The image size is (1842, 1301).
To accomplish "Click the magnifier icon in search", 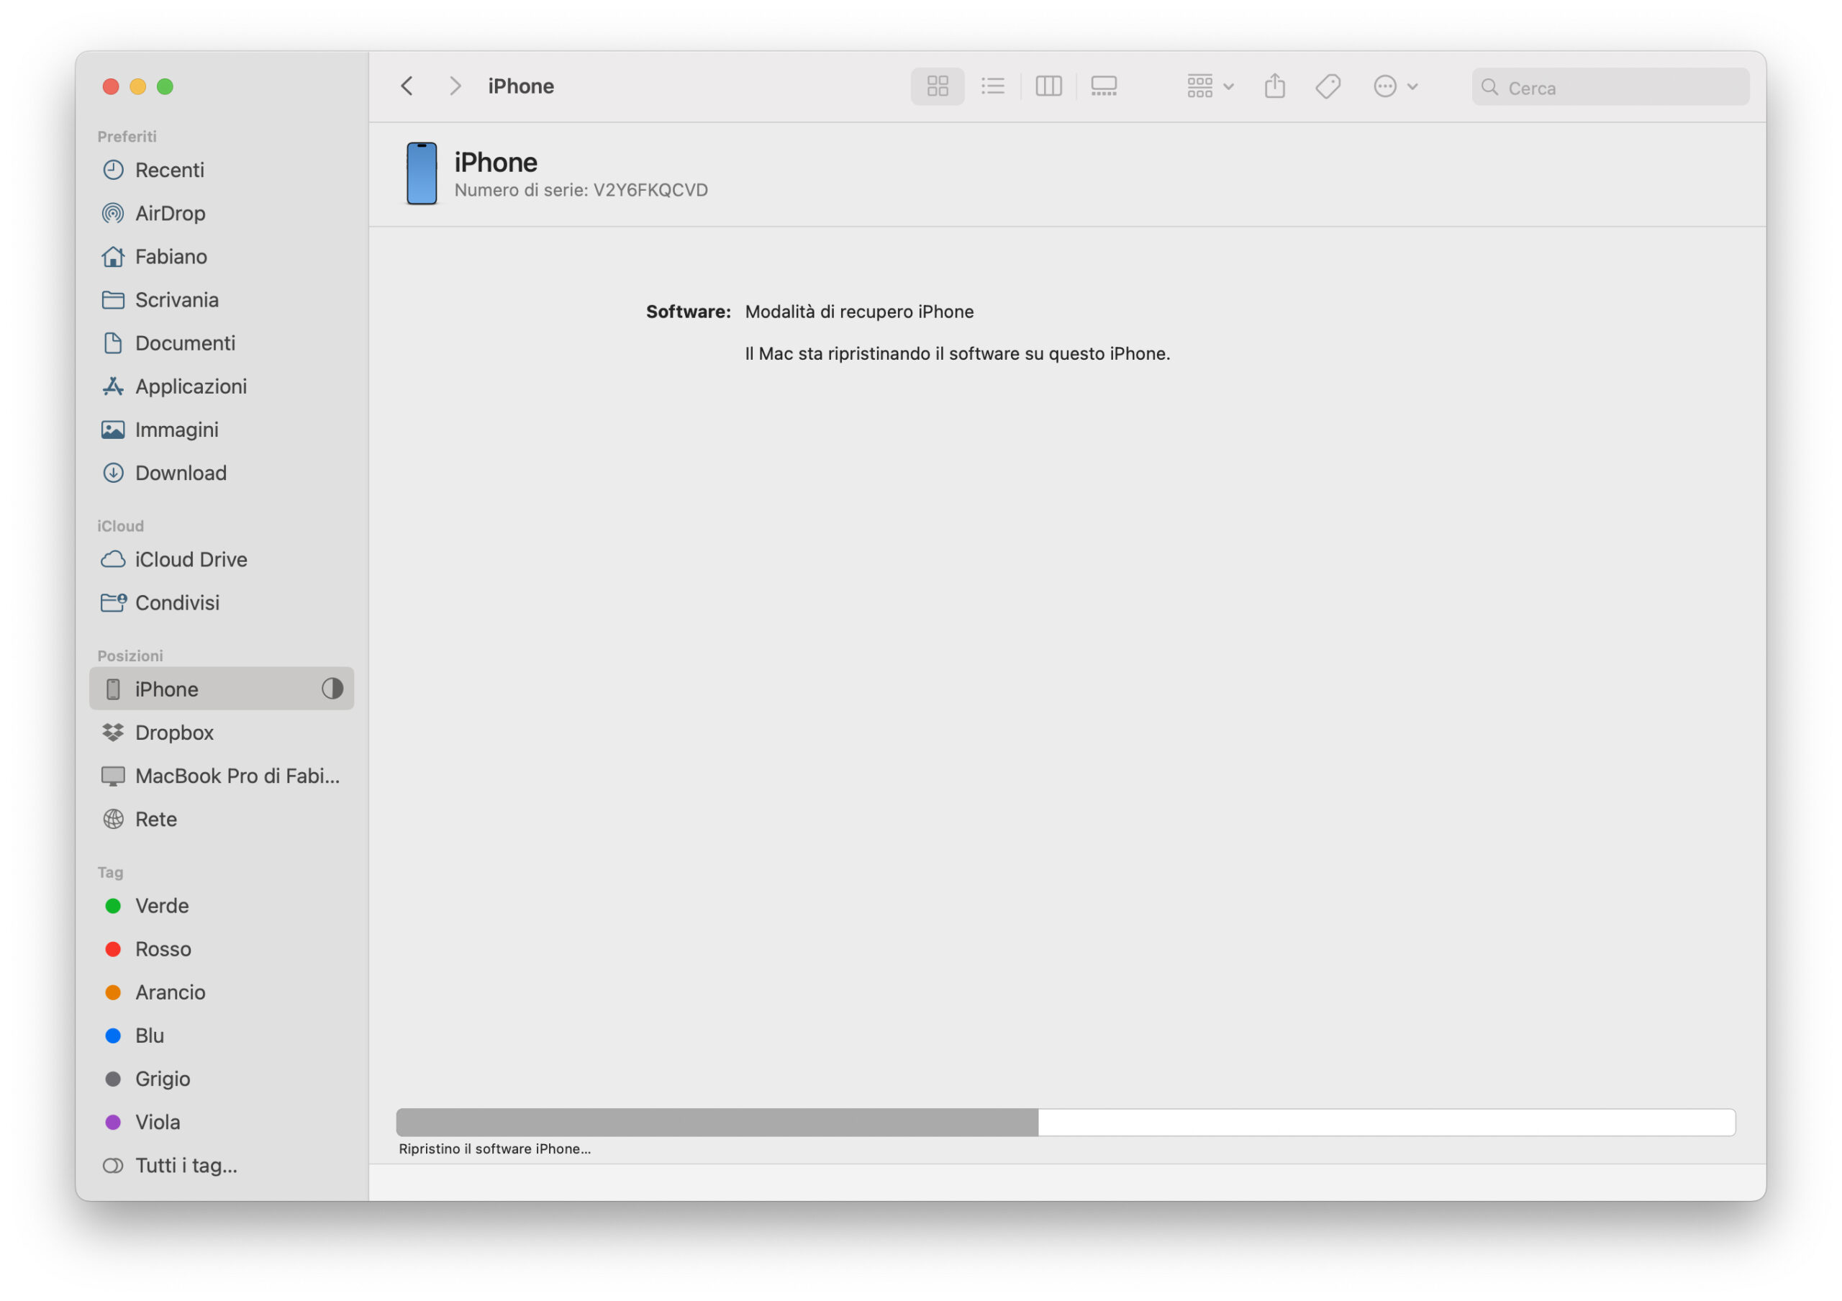I will (x=1489, y=86).
